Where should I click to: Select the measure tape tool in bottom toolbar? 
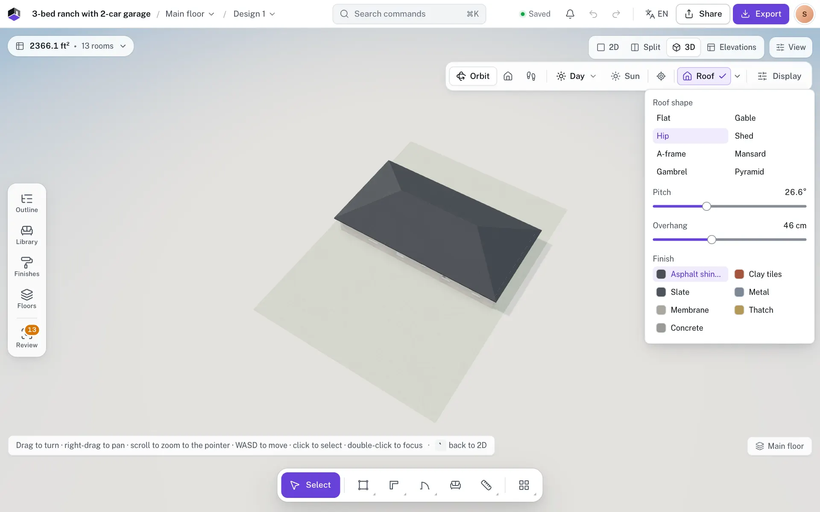click(486, 485)
